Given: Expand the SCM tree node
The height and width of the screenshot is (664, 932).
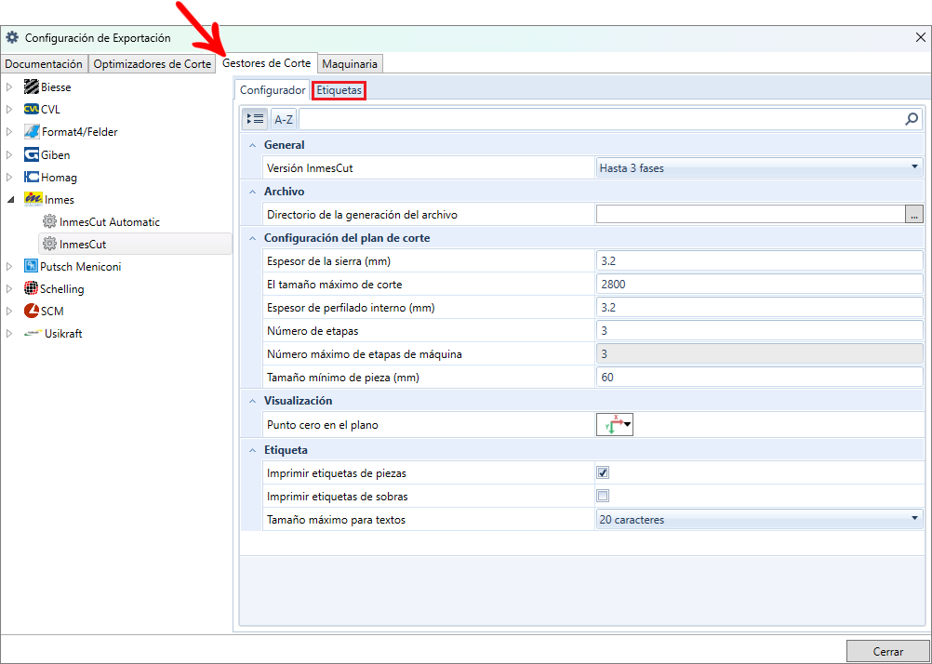Looking at the screenshot, I should click(9, 312).
